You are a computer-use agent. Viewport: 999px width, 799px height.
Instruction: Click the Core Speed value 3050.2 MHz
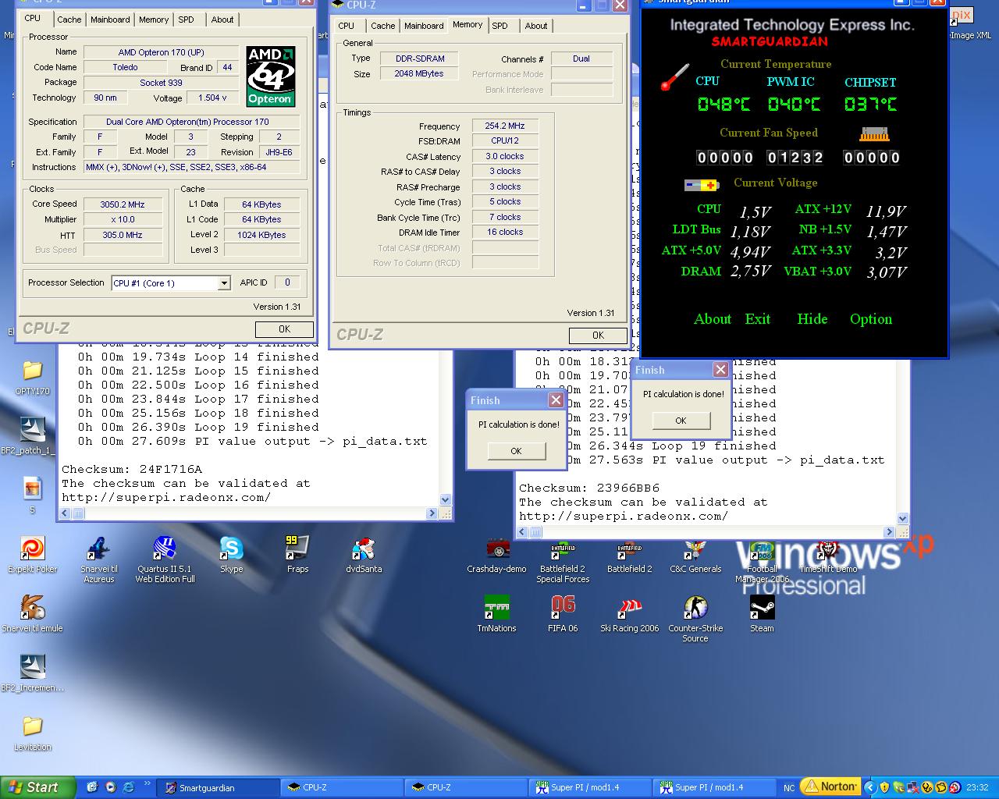pos(122,204)
